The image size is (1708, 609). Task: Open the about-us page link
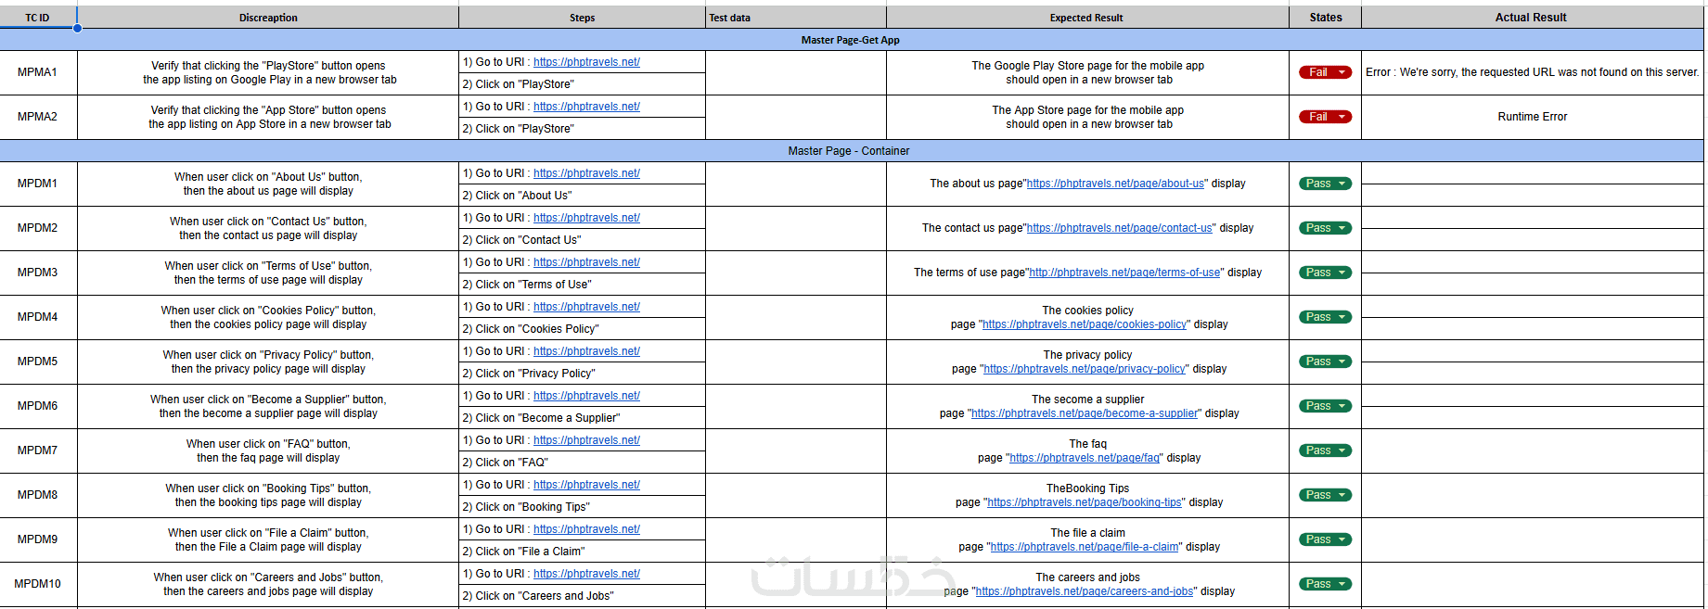pos(1115,184)
